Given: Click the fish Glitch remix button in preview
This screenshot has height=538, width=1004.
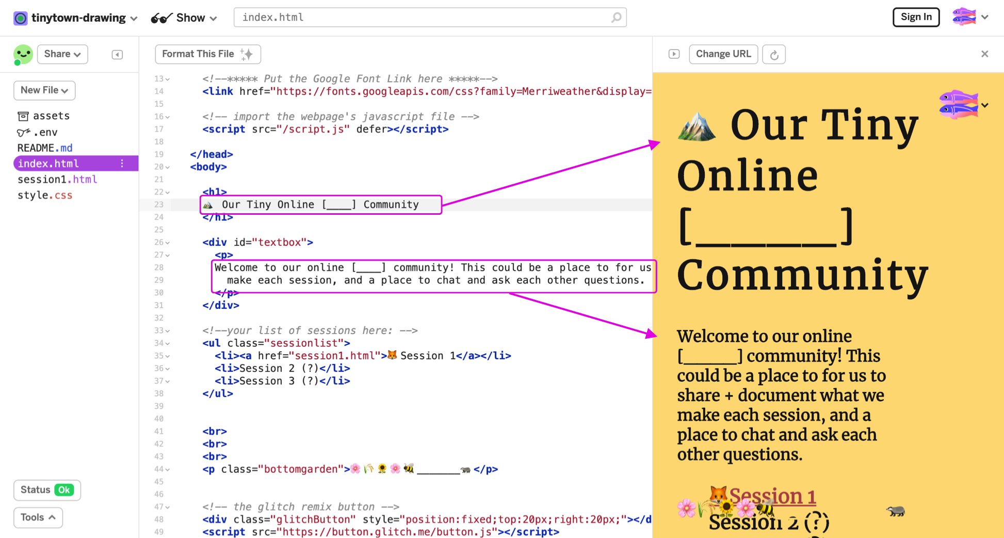Looking at the screenshot, I should coord(959,105).
